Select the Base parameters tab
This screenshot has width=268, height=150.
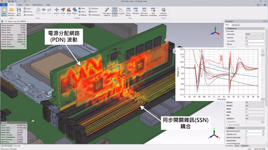(x=227, y=25)
